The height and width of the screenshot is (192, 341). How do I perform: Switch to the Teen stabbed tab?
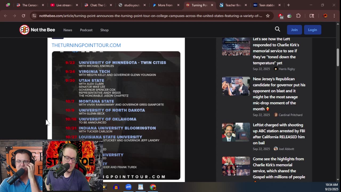(266, 5)
